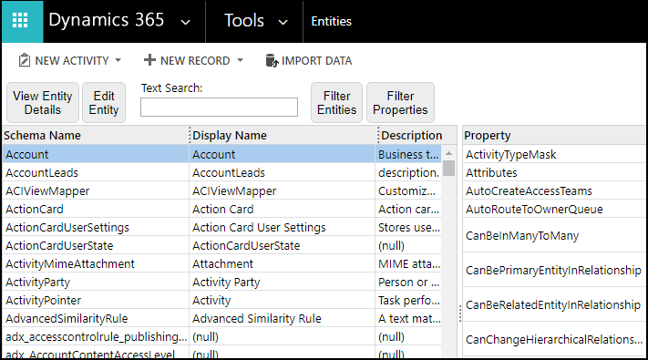Select the Attributes property row
648x360 pixels.
pyautogui.click(x=555, y=172)
